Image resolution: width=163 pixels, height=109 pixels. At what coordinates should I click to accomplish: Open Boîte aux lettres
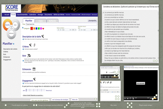(59, 15)
